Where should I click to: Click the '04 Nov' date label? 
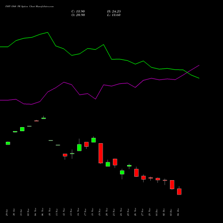coord(35,212)
